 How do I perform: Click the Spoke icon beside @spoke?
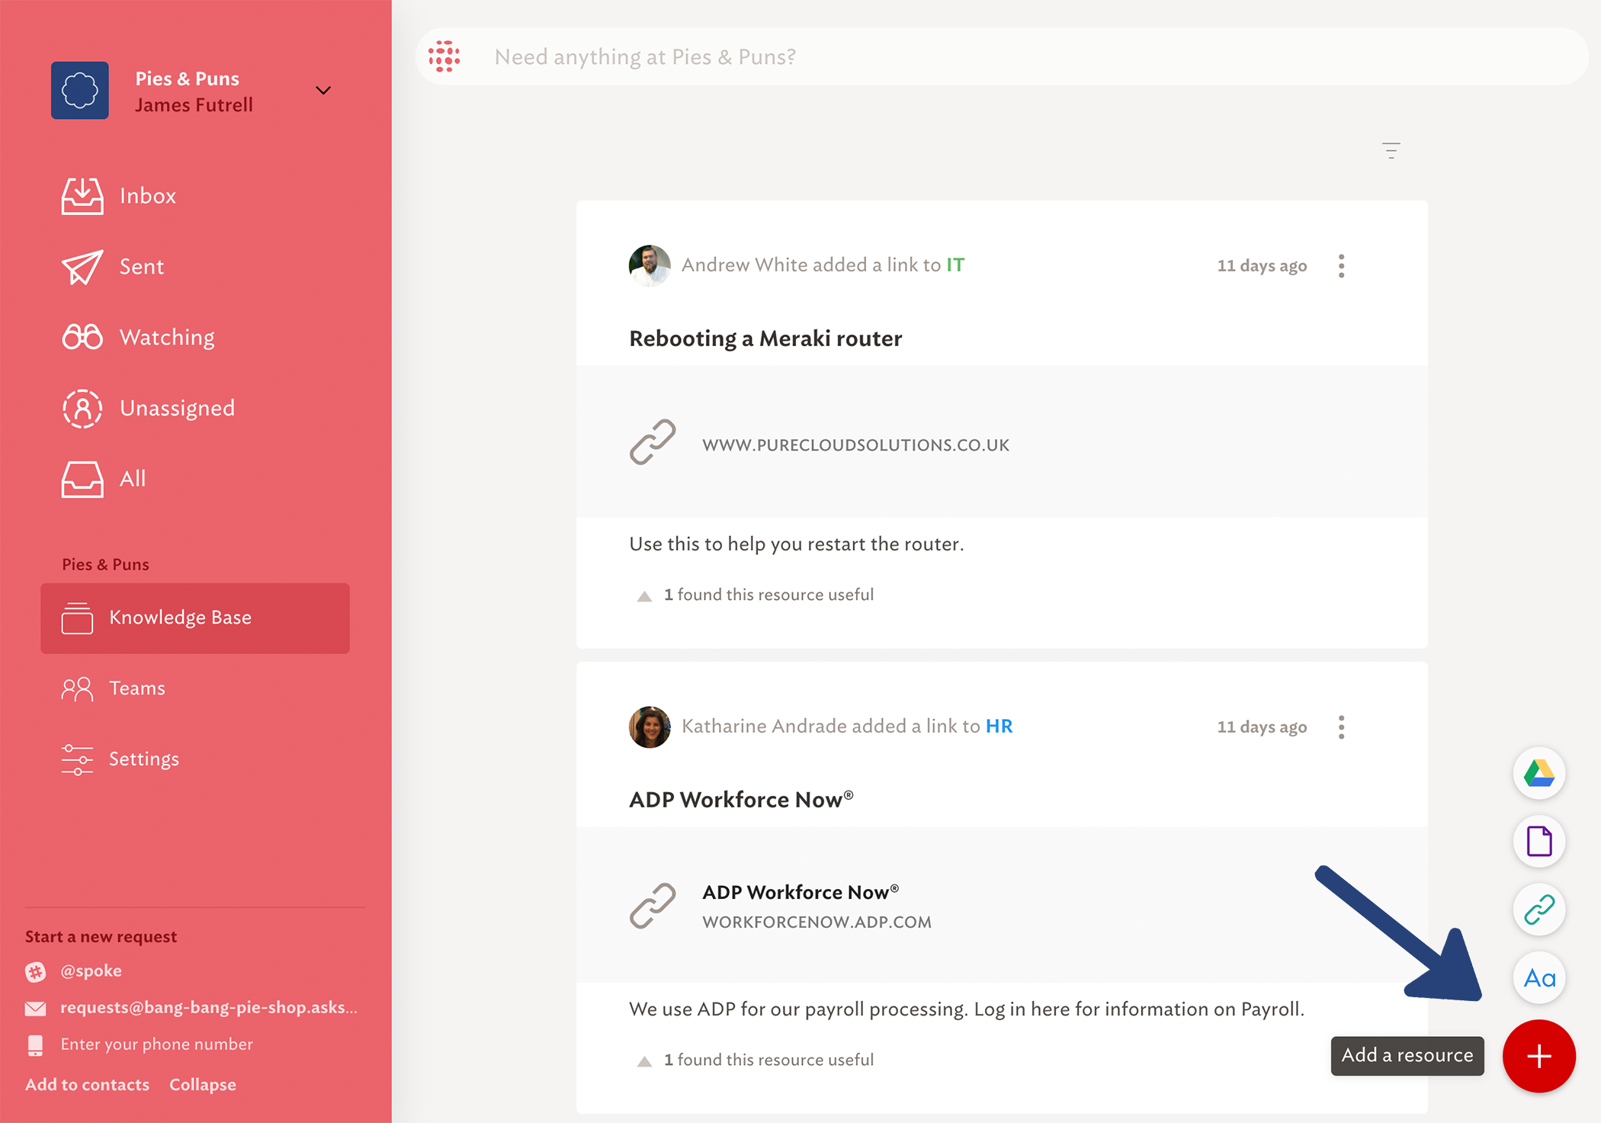point(35,971)
